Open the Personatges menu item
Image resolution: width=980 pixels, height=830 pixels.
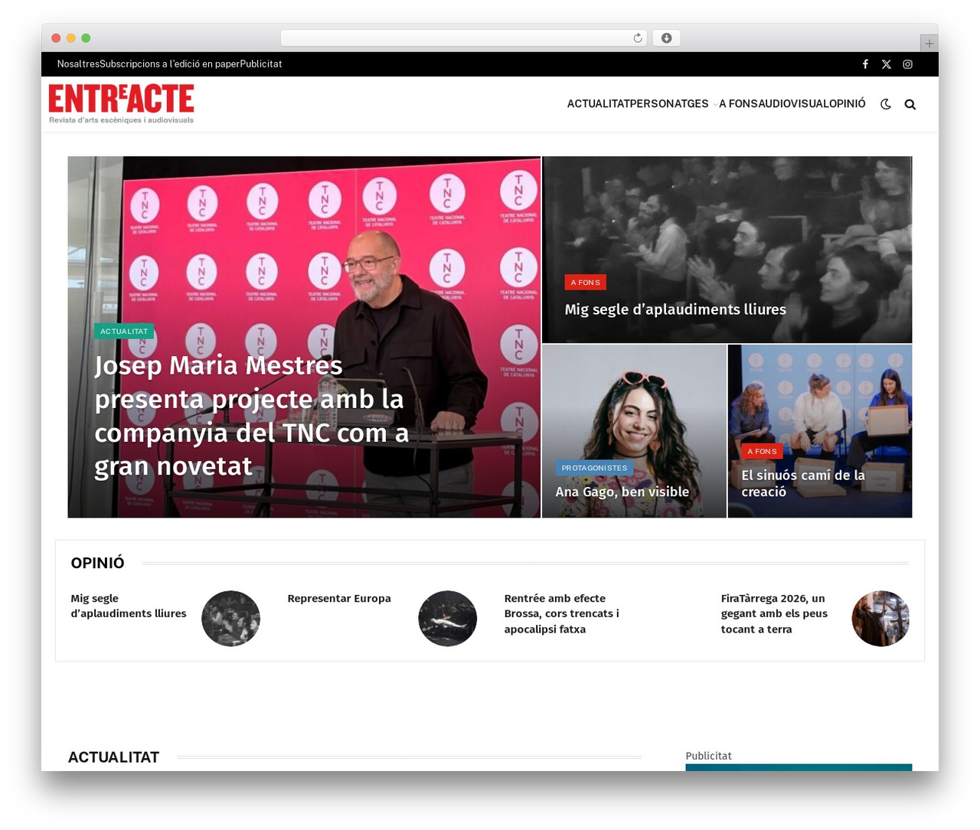click(669, 103)
